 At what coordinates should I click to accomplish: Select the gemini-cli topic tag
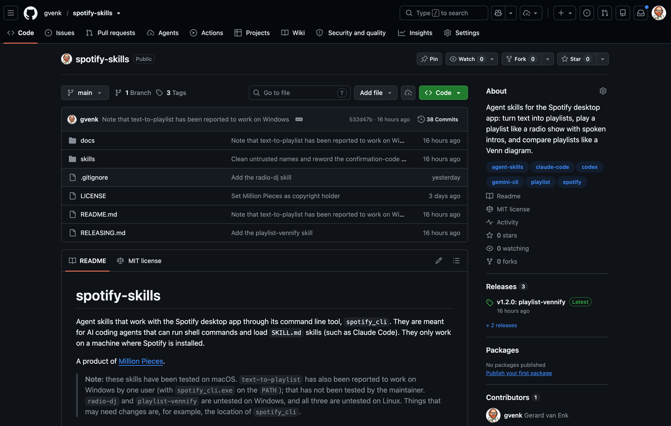pos(504,182)
